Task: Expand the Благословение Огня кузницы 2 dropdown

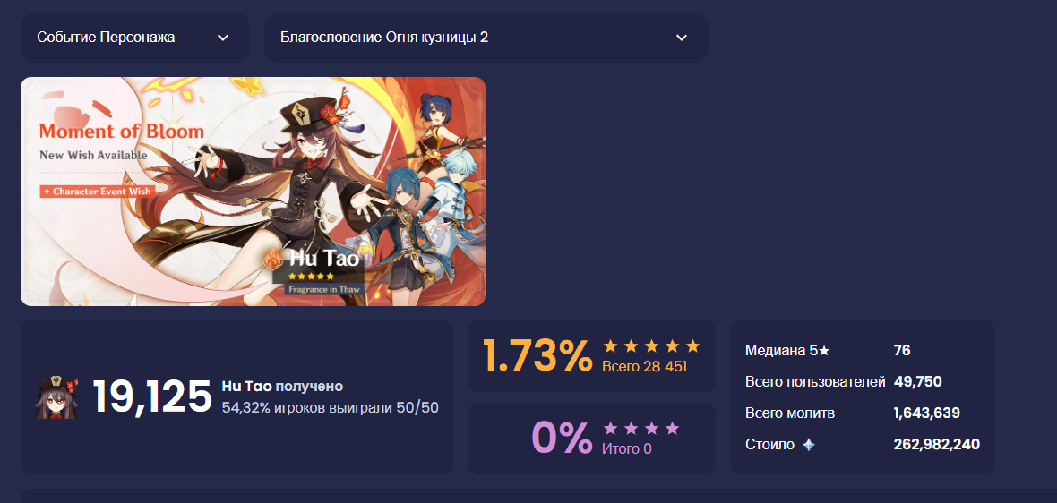Action: [486, 38]
